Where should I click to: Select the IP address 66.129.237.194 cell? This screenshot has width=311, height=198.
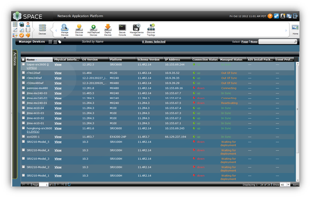pos(176,137)
